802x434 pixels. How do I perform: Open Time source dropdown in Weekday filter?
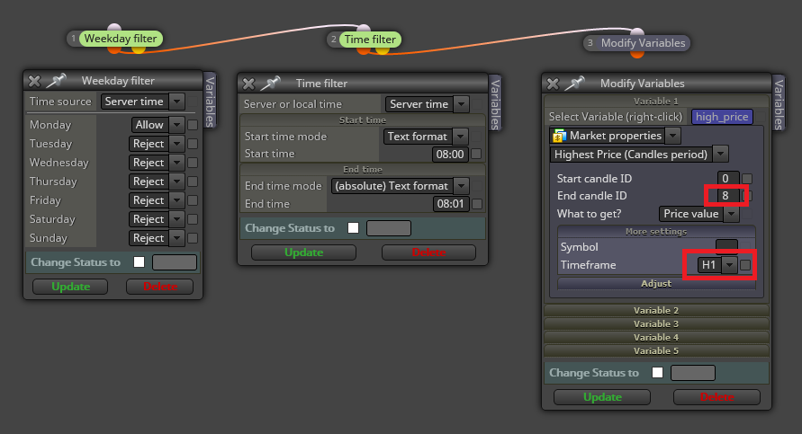click(x=177, y=102)
